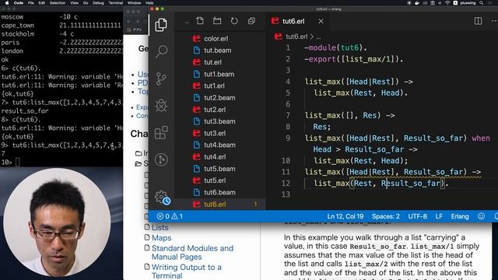The image size is (498, 280).
Task: Open Spotlight search in macOS menu bar
Action: [482, 3]
